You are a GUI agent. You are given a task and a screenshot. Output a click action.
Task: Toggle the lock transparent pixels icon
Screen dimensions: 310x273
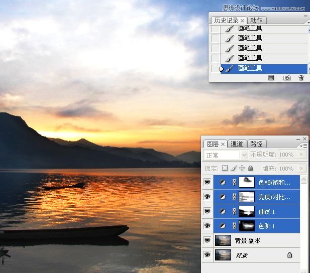[225, 168]
